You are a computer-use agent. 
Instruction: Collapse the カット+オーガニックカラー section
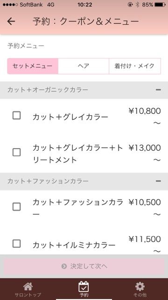pyautogui.click(x=158, y=89)
